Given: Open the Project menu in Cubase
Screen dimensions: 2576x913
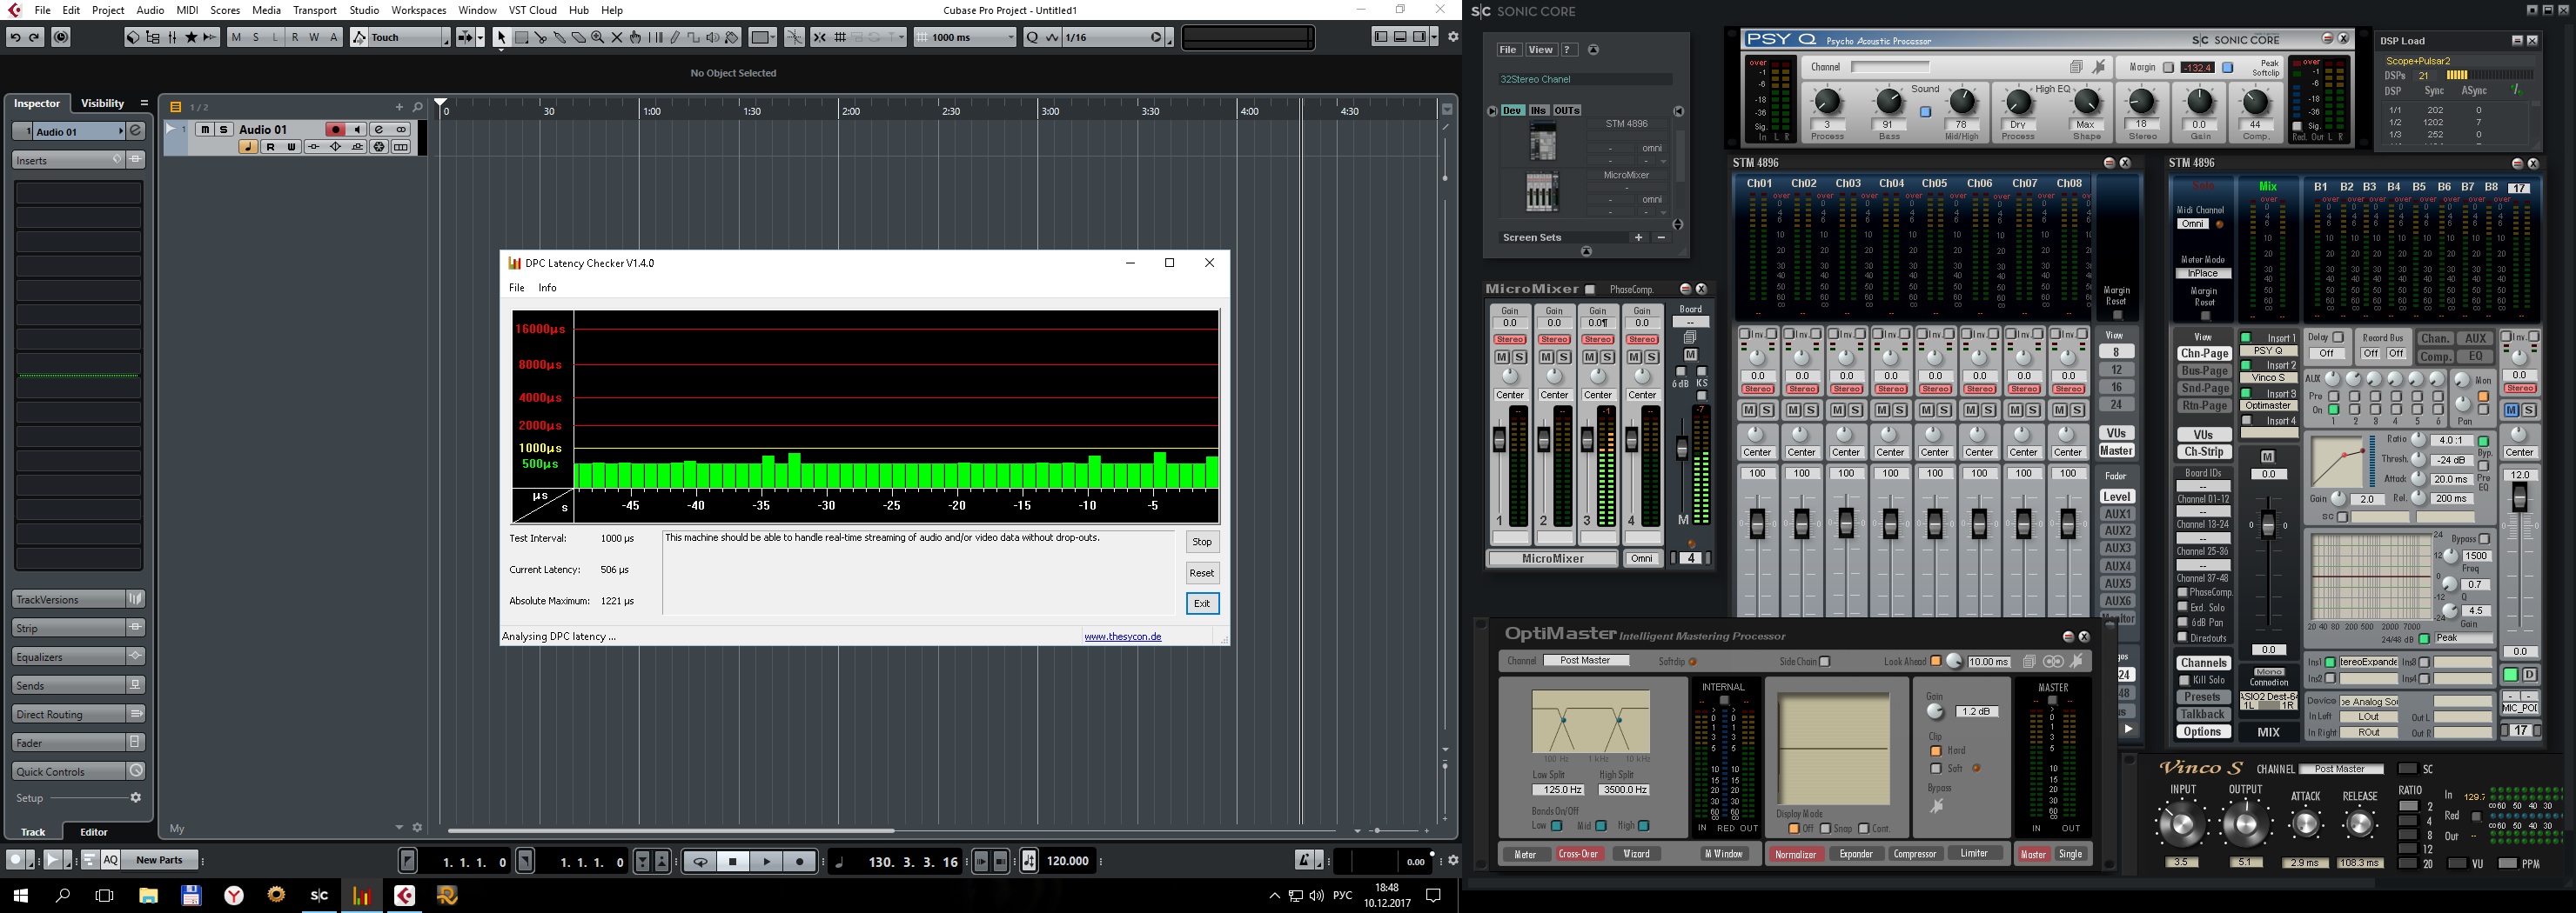Looking at the screenshot, I should (108, 10).
